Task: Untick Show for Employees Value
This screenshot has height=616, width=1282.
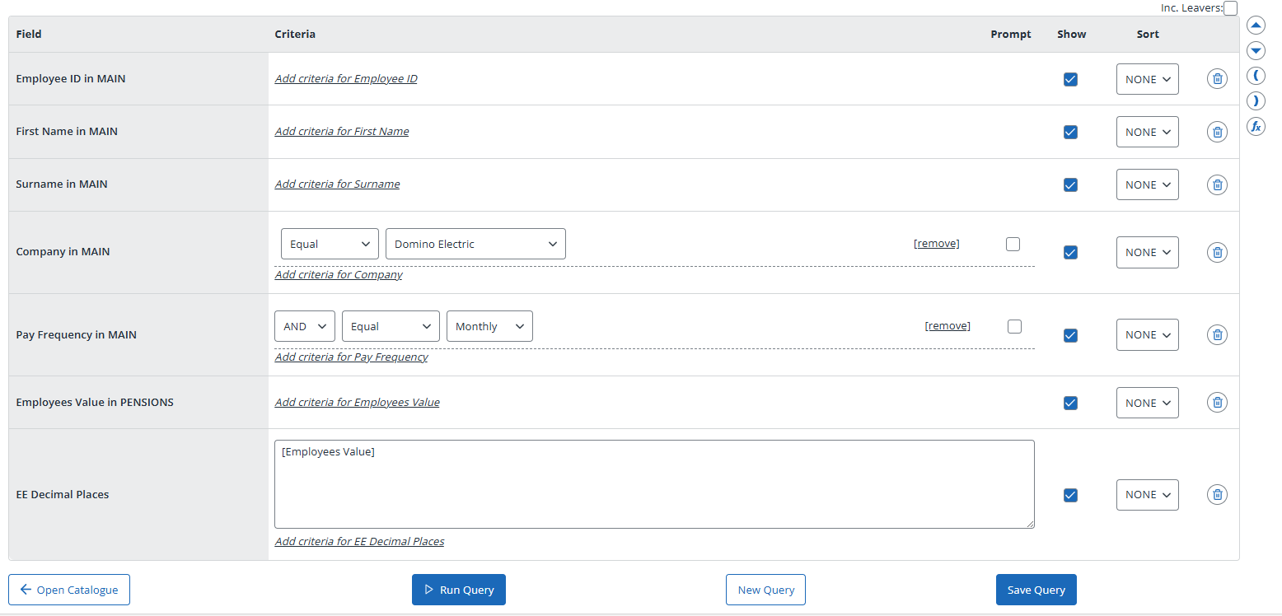Action: pos(1070,403)
